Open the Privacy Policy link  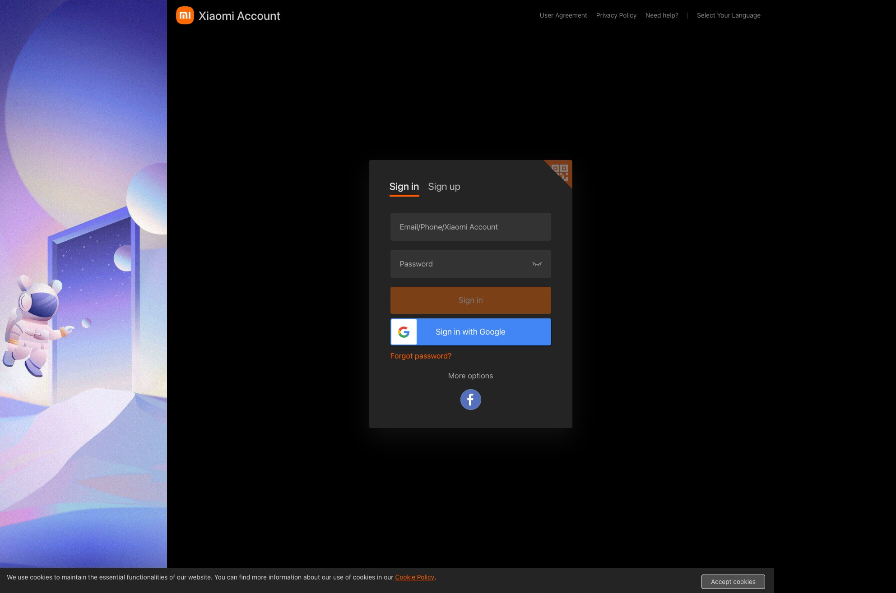click(616, 15)
